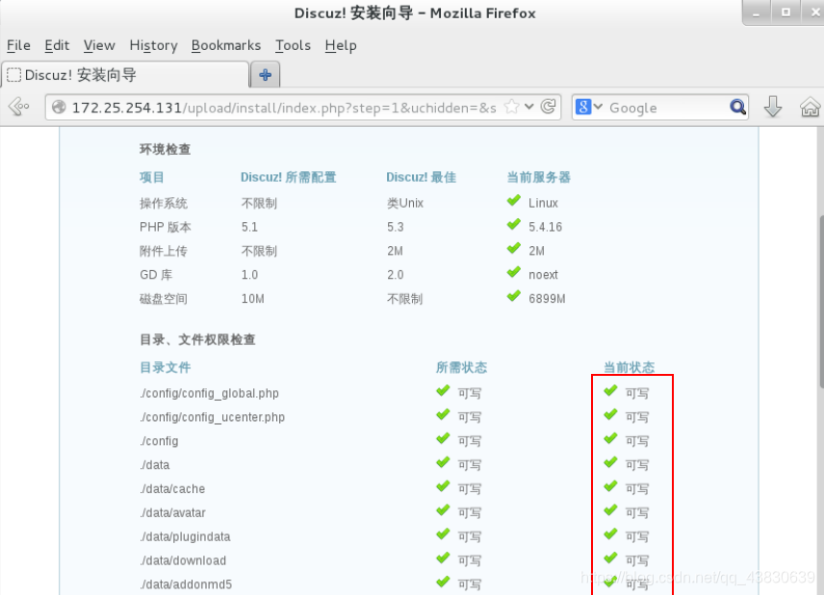The height and width of the screenshot is (595, 824).
Task: Click the GD 库 row label
Action: [156, 275]
